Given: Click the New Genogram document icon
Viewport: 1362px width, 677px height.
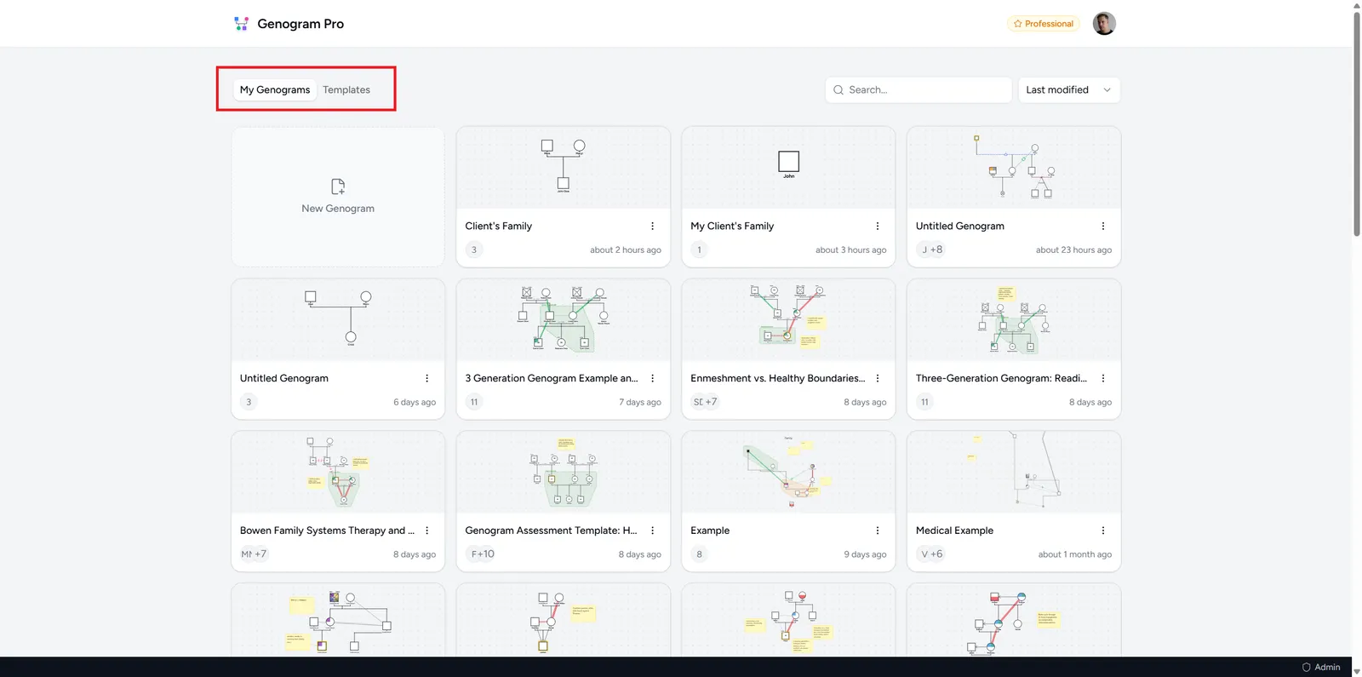Looking at the screenshot, I should click(x=338, y=186).
